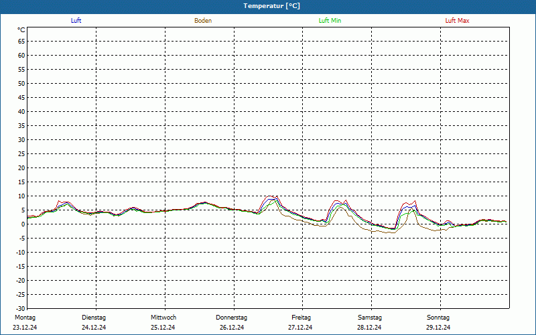The image size is (536, 335).
Task: Click the -15 value on temperature axis
Action: 21,267
